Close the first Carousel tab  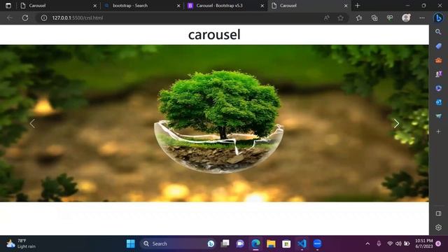pos(95,6)
